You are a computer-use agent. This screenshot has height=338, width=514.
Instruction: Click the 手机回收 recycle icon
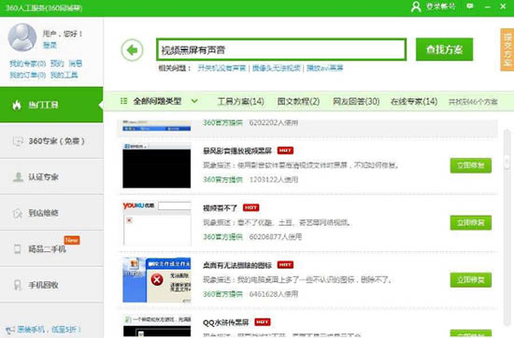pos(18,285)
